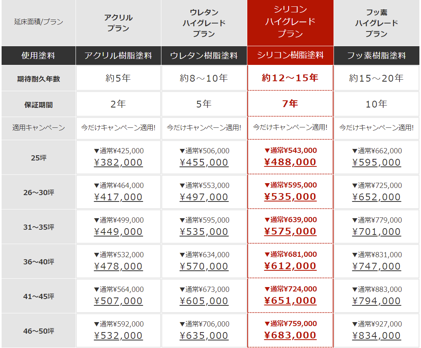Click the ウレタン ハイグレード プラン header
The width and height of the screenshot is (421, 348).
[x=204, y=23]
